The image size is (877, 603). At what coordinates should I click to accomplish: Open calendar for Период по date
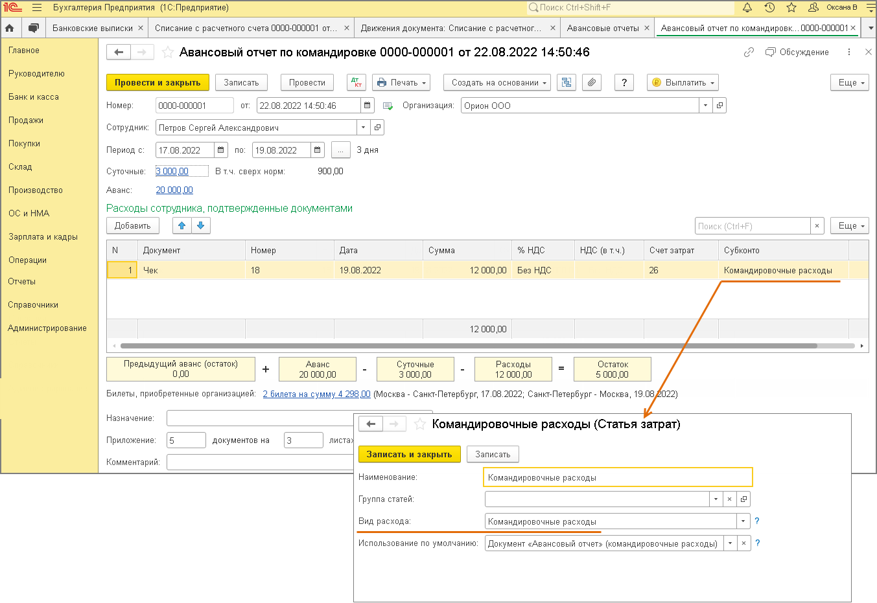pyautogui.click(x=317, y=150)
